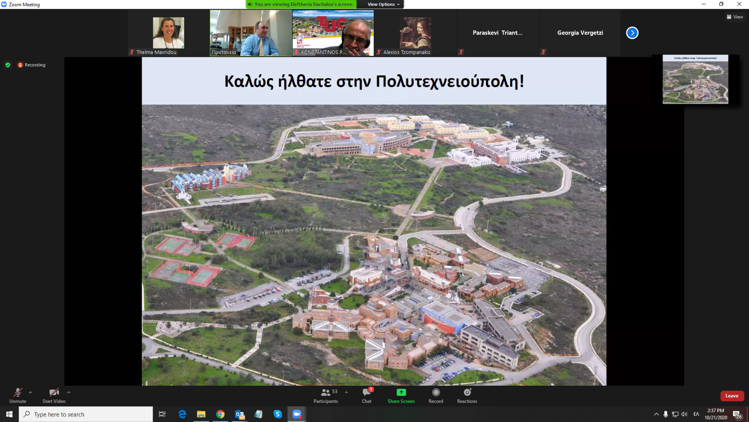Open the View Options dropdown
The height and width of the screenshot is (422, 749).
[x=383, y=4]
